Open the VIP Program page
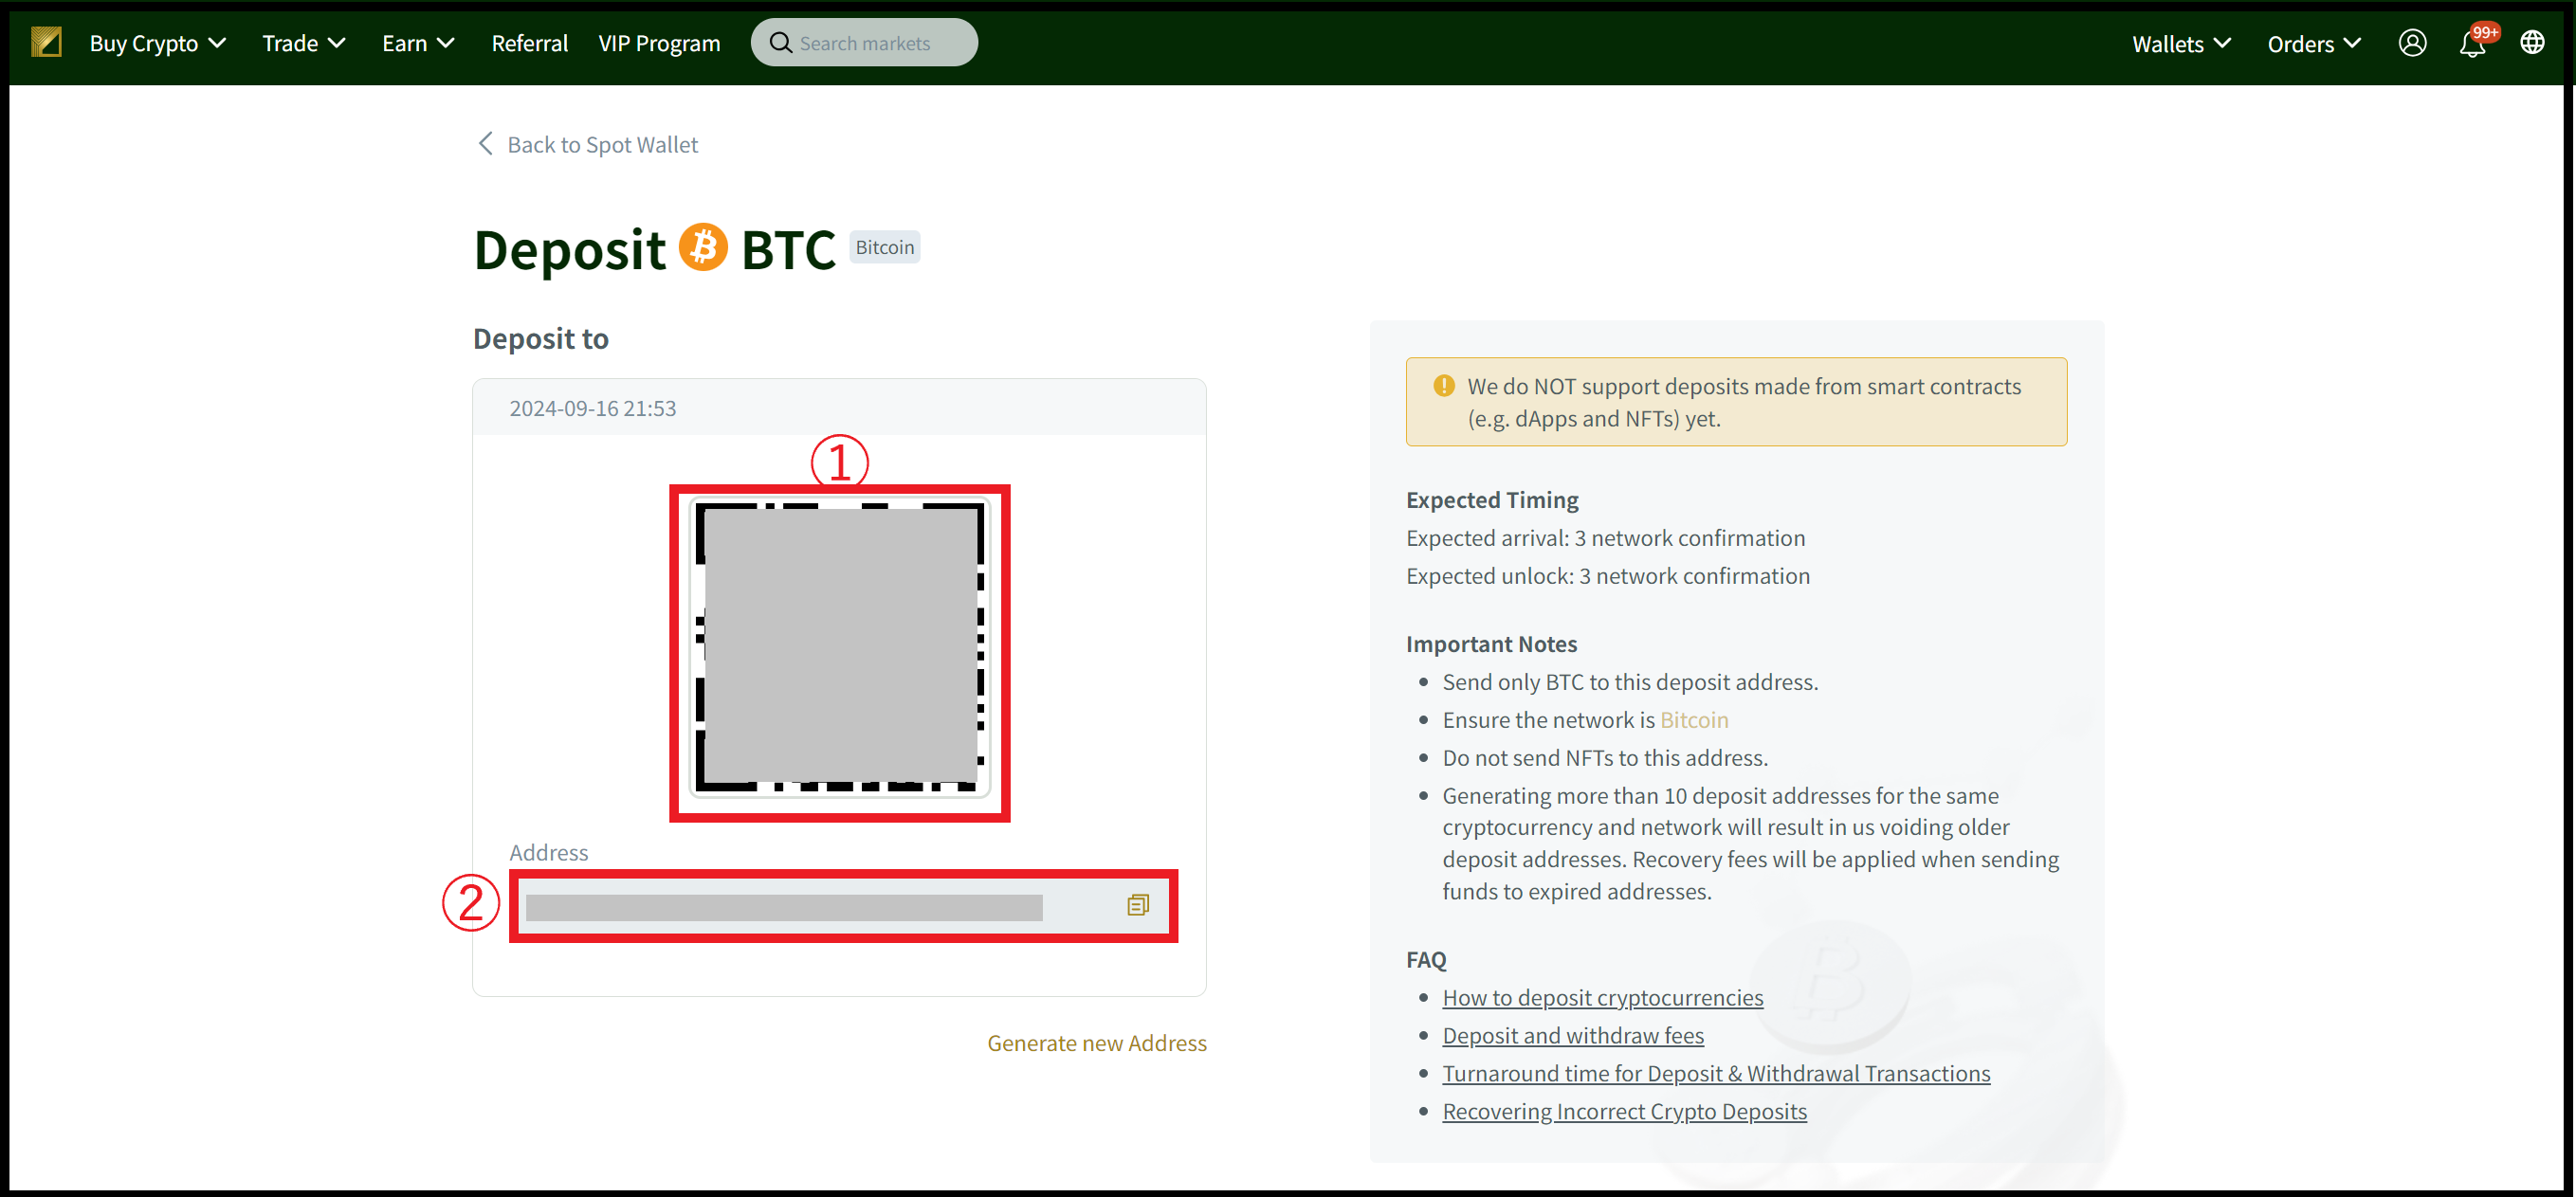This screenshot has height=1197, width=2576. click(x=659, y=43)
